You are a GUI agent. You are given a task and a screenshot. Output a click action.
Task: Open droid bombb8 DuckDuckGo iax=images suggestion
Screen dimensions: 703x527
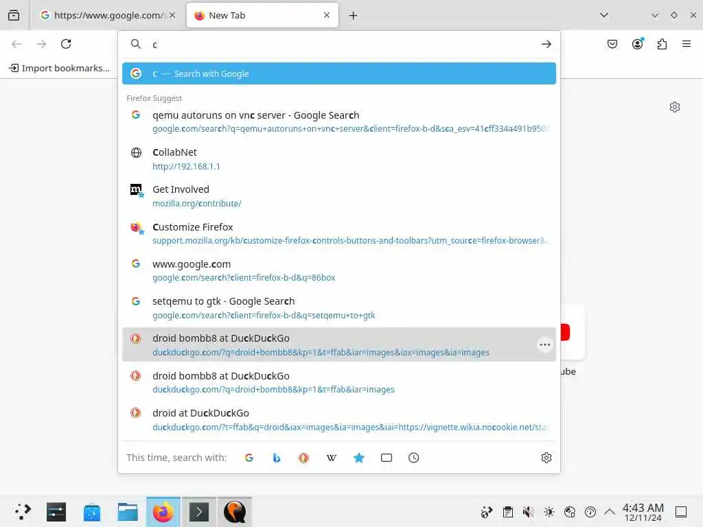(x=339, y=344)
